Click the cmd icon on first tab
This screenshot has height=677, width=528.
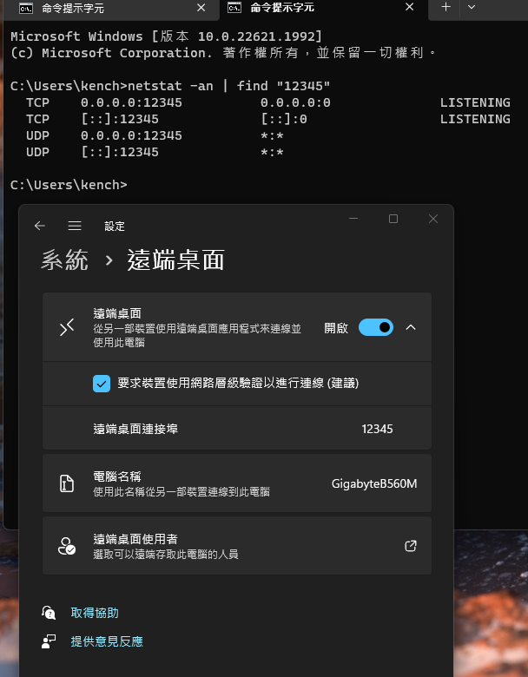(26, 8)
